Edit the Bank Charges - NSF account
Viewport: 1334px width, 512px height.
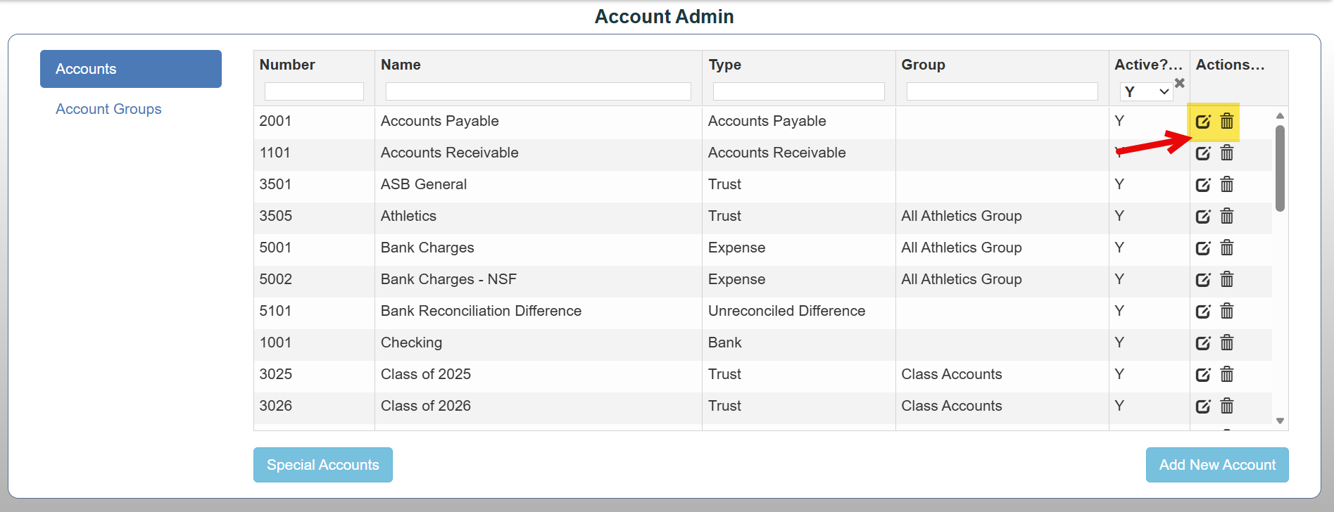(1203, 279)
